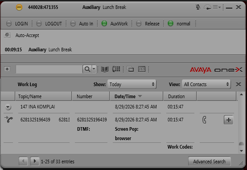Click the window resize grip corner

pyautogui.click(x=241, y=164)
